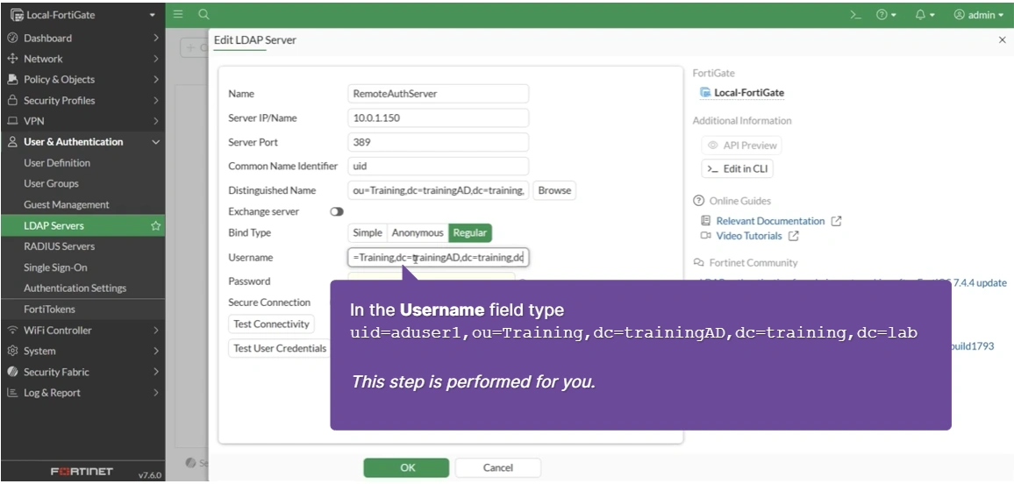Viewport: 1014px width, 484px height.
Task: Click the Browse button
Action: [x=554, y=190]
